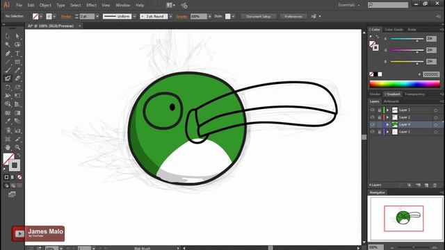
Task: Pick the Shape Builder tool
Action: 8,104
